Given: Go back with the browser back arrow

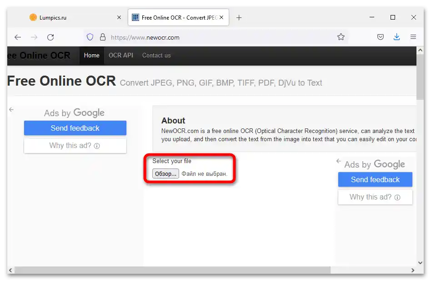Looking at the screenshot, I should coord(18,37).
